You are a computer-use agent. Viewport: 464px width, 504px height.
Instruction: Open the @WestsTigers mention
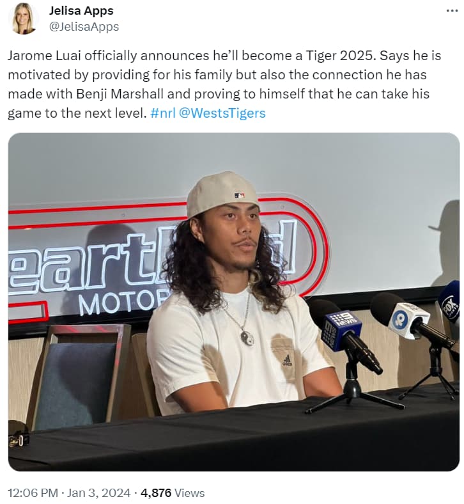tap(222, 113)
